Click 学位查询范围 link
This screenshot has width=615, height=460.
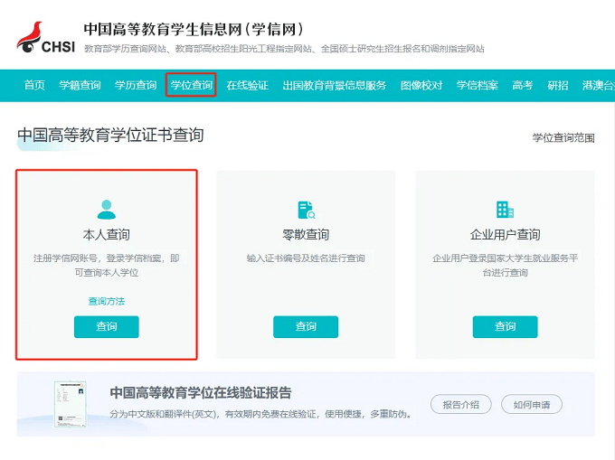(563, 138)
